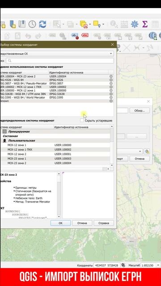Viewport: 161px width, 286px height.
Task: Open the Масштаб scale dropdown arrow
Action: click(158, 265)
